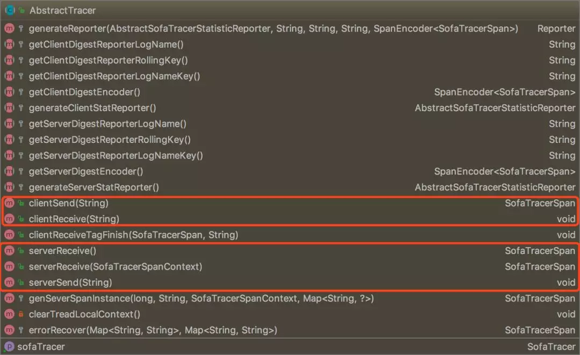Click the method icon beside clientSend(String)
580x355 pixels.
[10, 203]
